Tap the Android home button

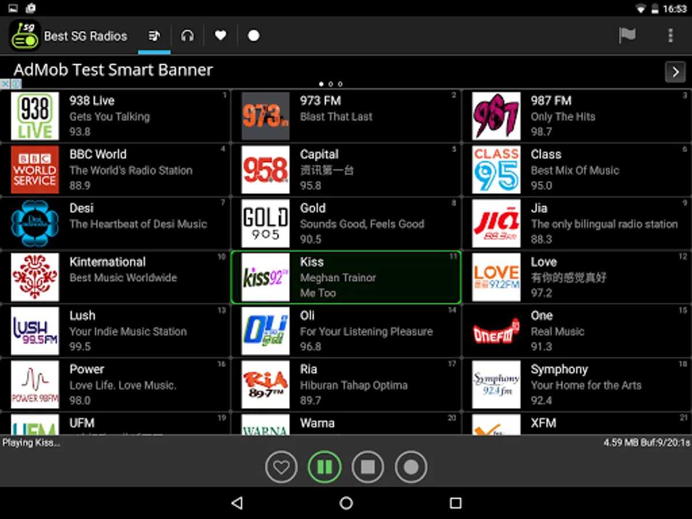click(x=346, y=503)
